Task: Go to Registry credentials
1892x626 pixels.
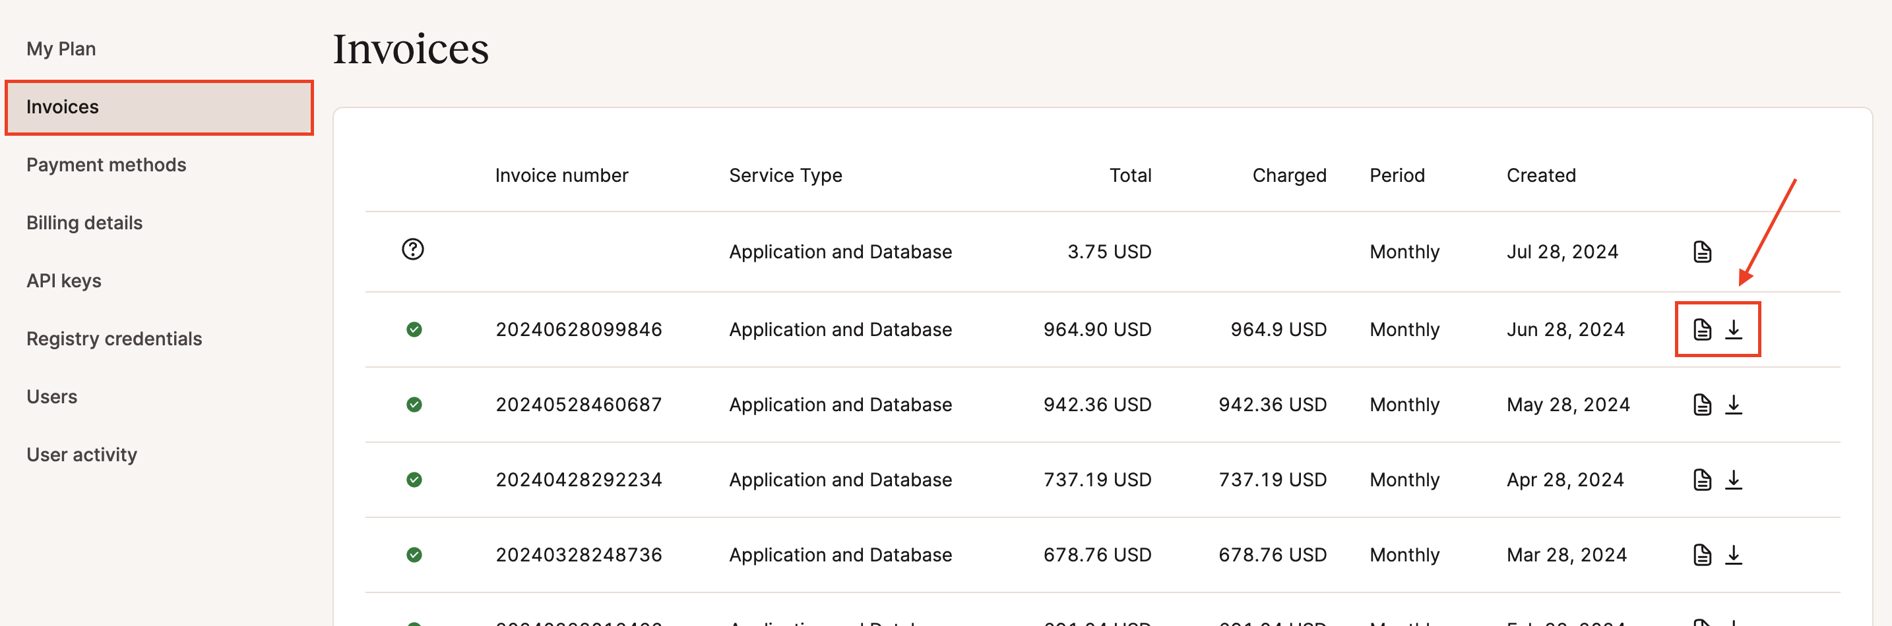Action: coord(114,338)
